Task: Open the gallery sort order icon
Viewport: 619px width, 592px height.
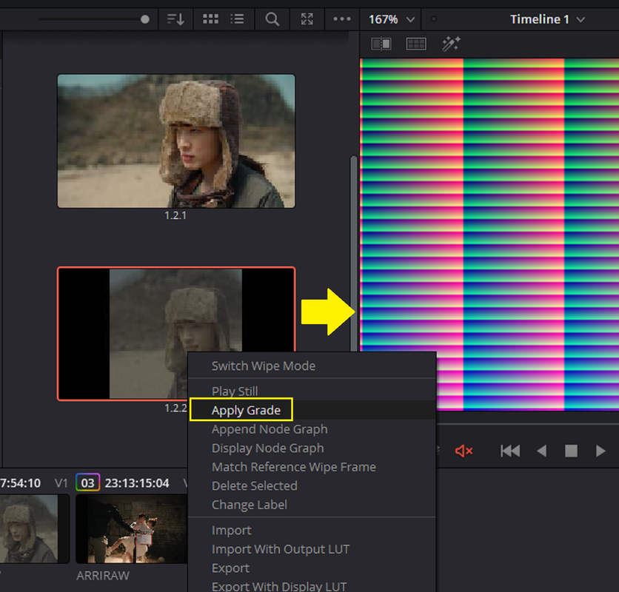Action: [175, 19]
